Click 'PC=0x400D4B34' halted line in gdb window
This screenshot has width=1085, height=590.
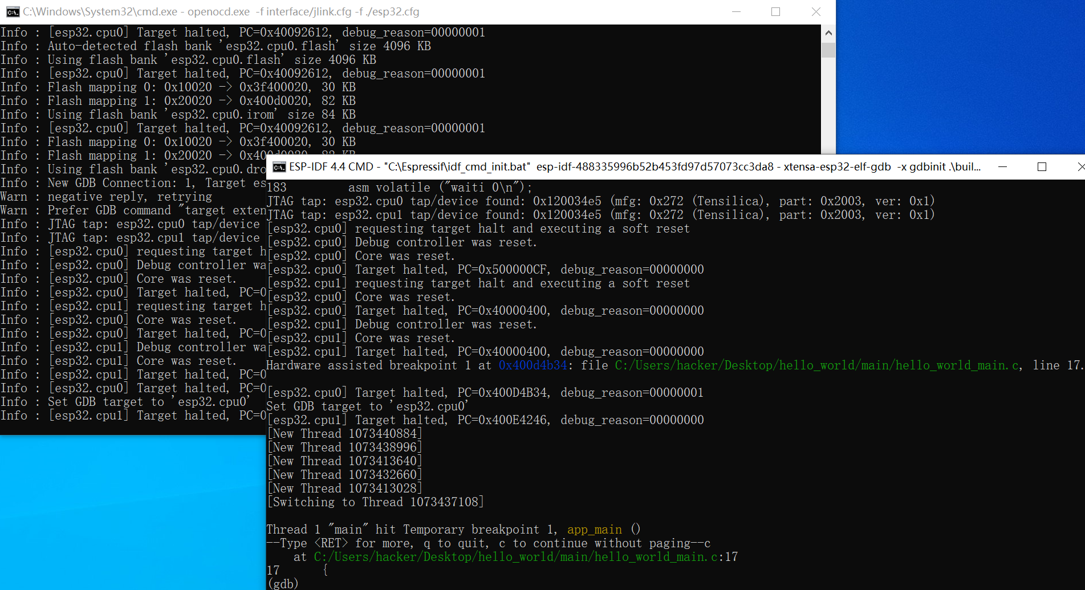coord(486,393)
